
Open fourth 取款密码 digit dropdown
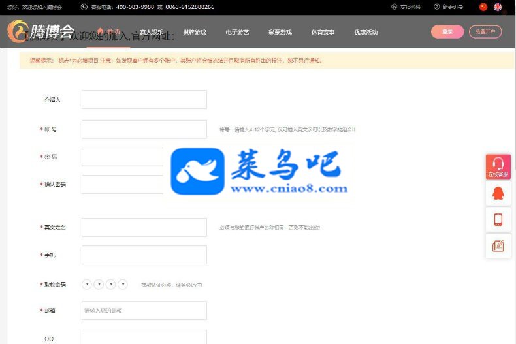tap(123, 284)
